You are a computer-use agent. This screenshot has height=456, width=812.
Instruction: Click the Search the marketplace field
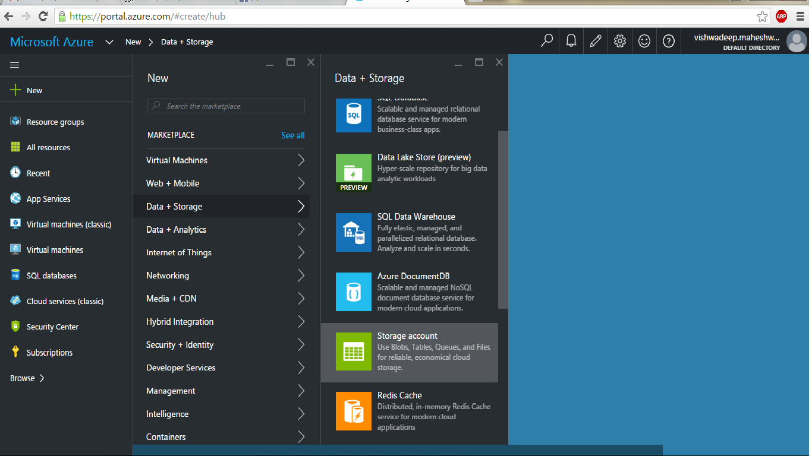(x=226, y=106)
